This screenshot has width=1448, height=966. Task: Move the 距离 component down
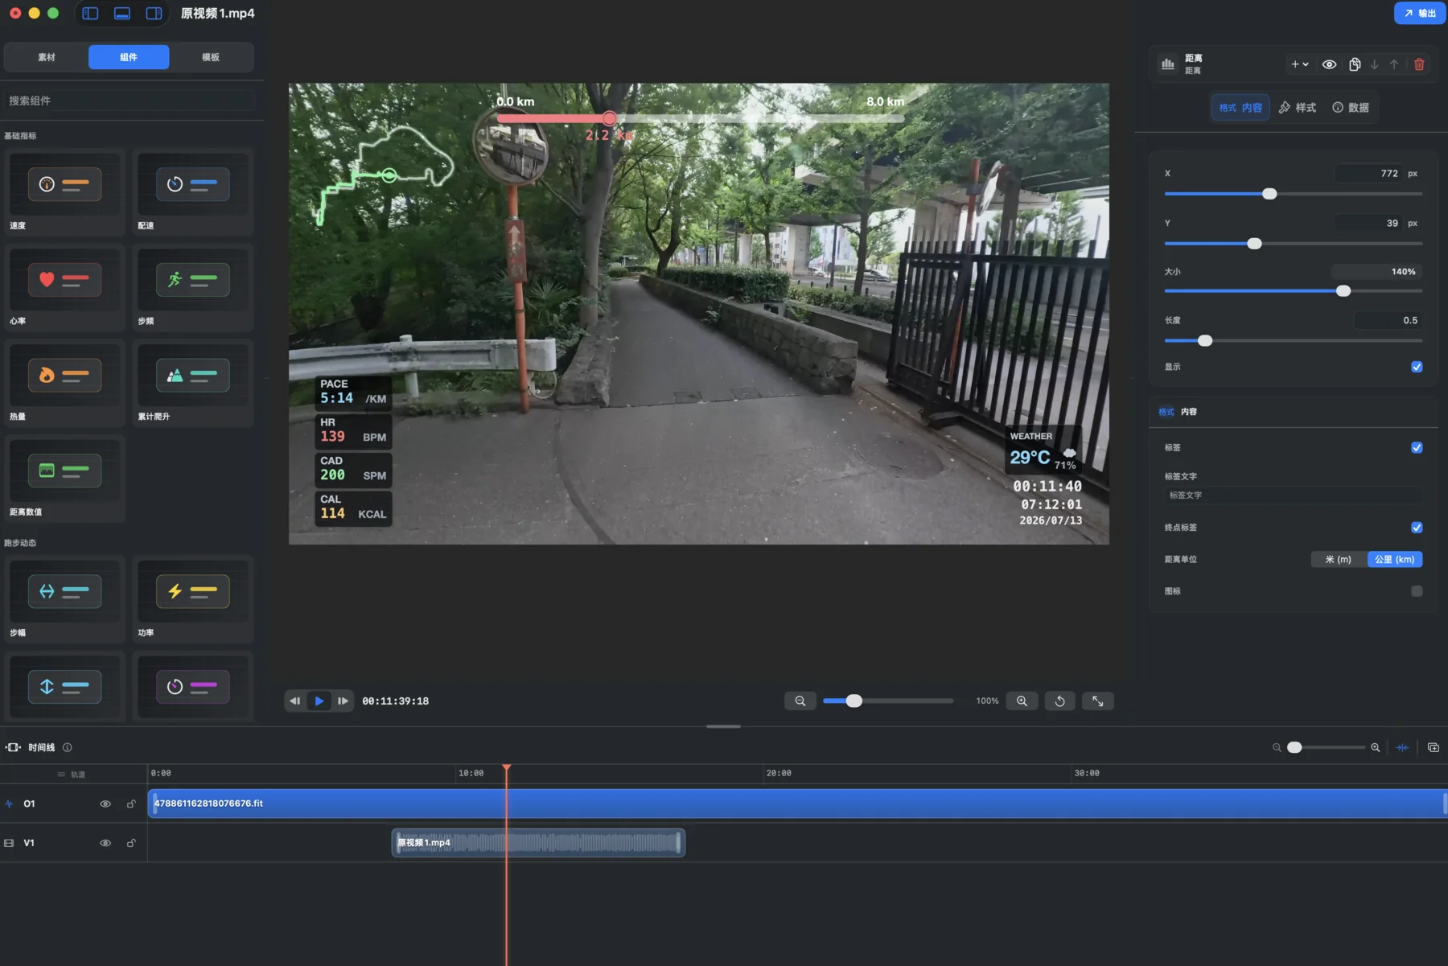pyautogui.click(x=1374, y=64)
